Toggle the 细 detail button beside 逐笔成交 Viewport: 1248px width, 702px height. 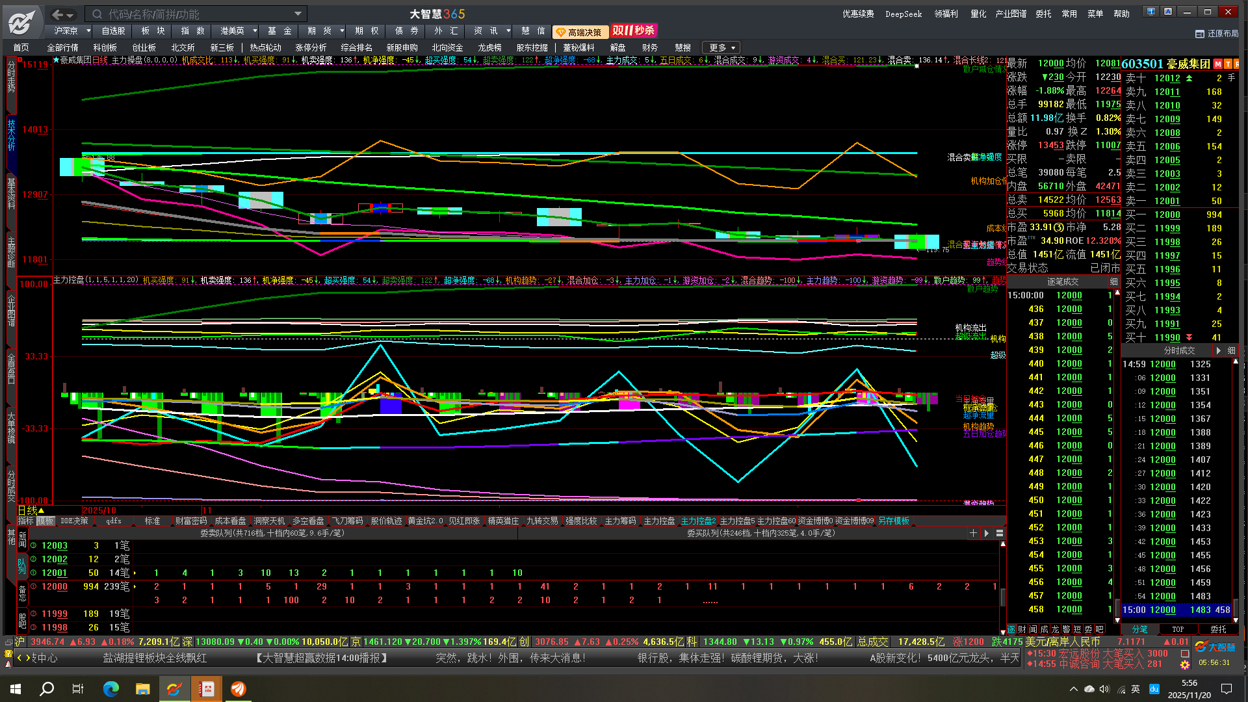[x=1113, y=281]
